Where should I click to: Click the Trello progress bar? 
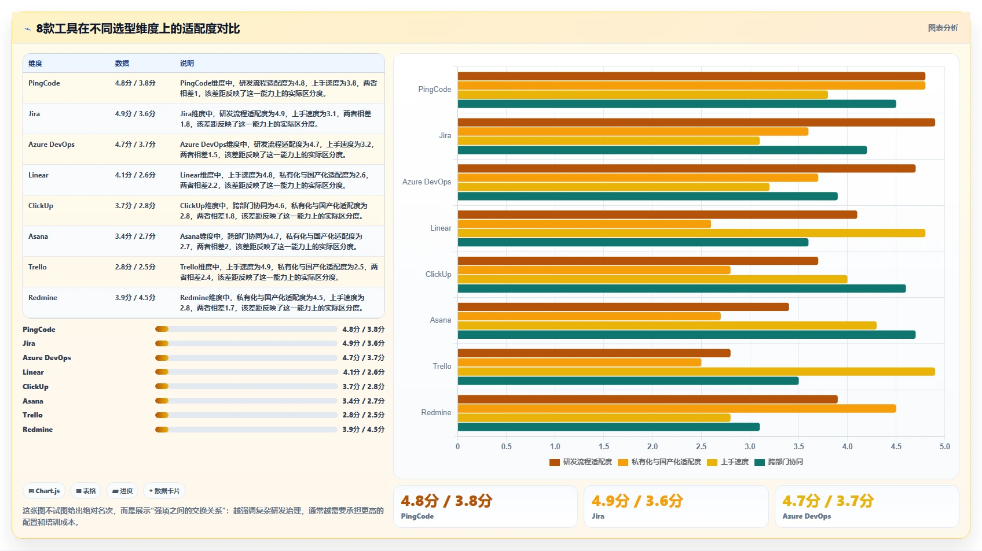[x=246, y=415]
